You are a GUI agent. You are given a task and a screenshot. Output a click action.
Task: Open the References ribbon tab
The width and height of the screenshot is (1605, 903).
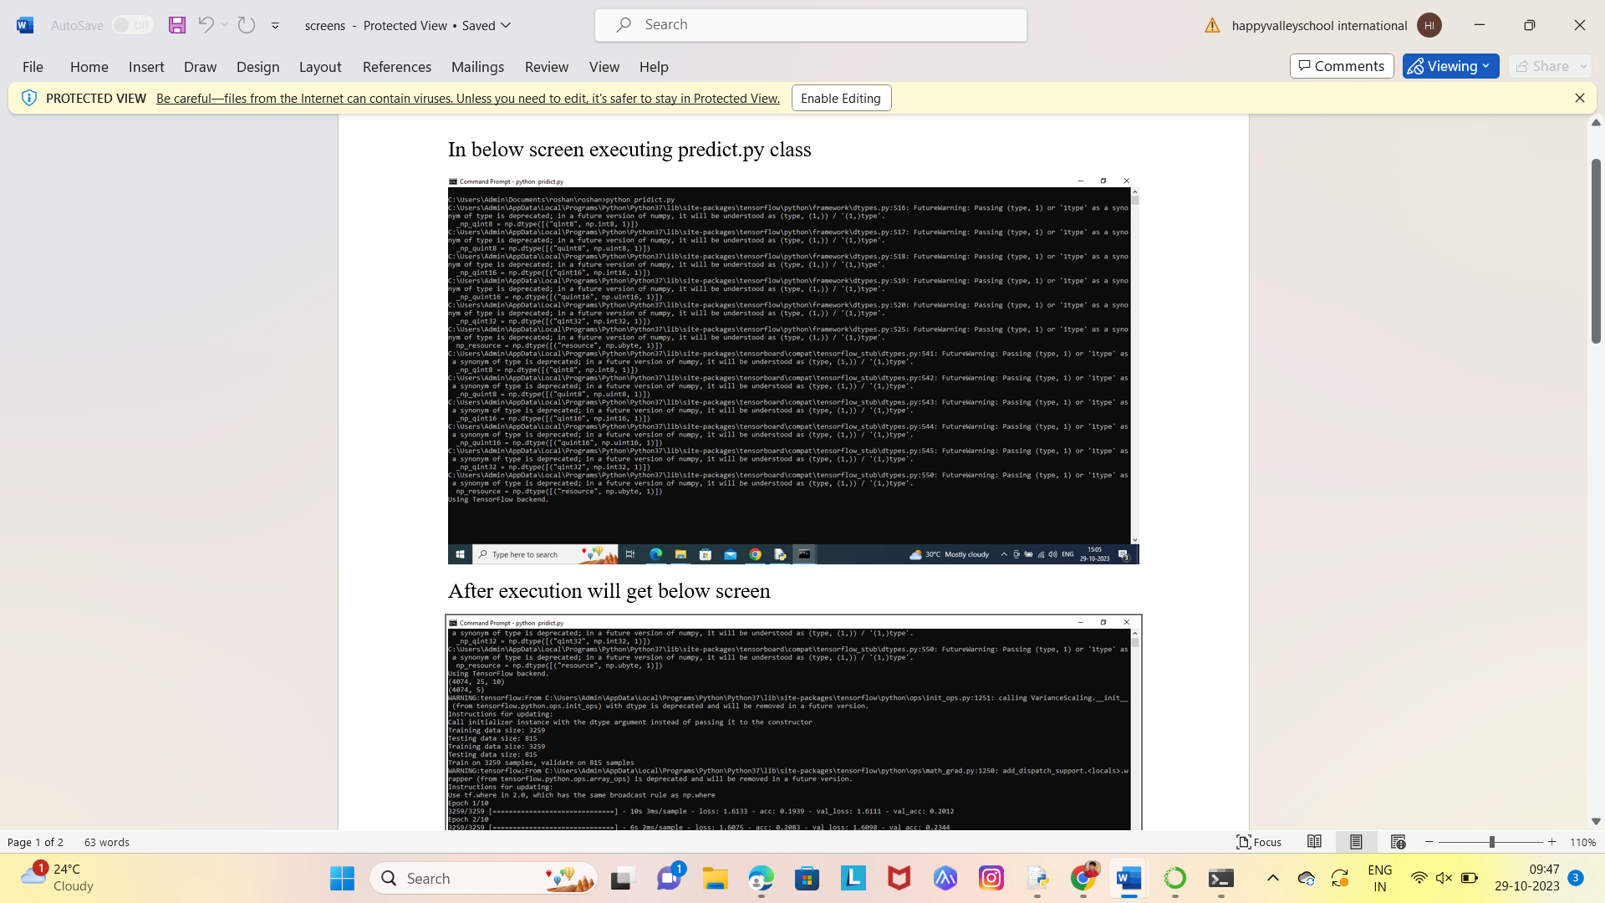coord(396,67)
